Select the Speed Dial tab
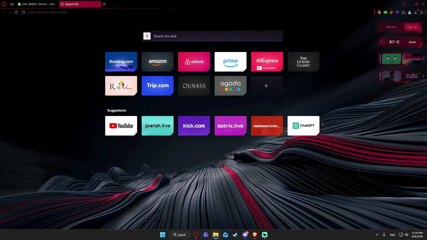 point(80,4)
